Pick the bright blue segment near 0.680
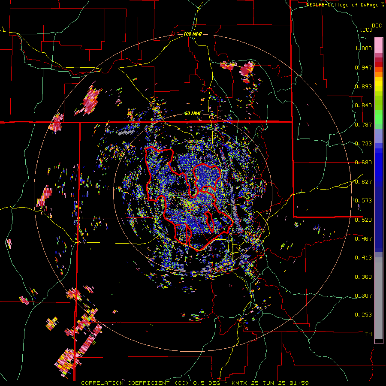This screenshot has height=386, width=386. (x=379, y=165)
